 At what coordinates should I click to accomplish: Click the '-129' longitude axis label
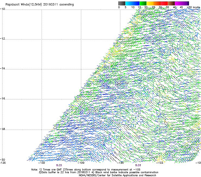pyautogui.click(x=81, y=163)
